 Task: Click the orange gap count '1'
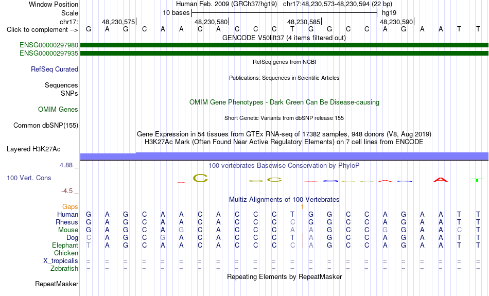302,207
